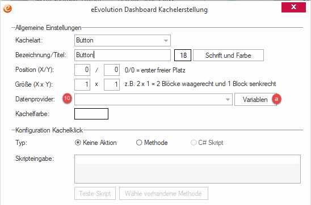Click the Position X input field
311x205 pixels.
[x=82, y=70]
